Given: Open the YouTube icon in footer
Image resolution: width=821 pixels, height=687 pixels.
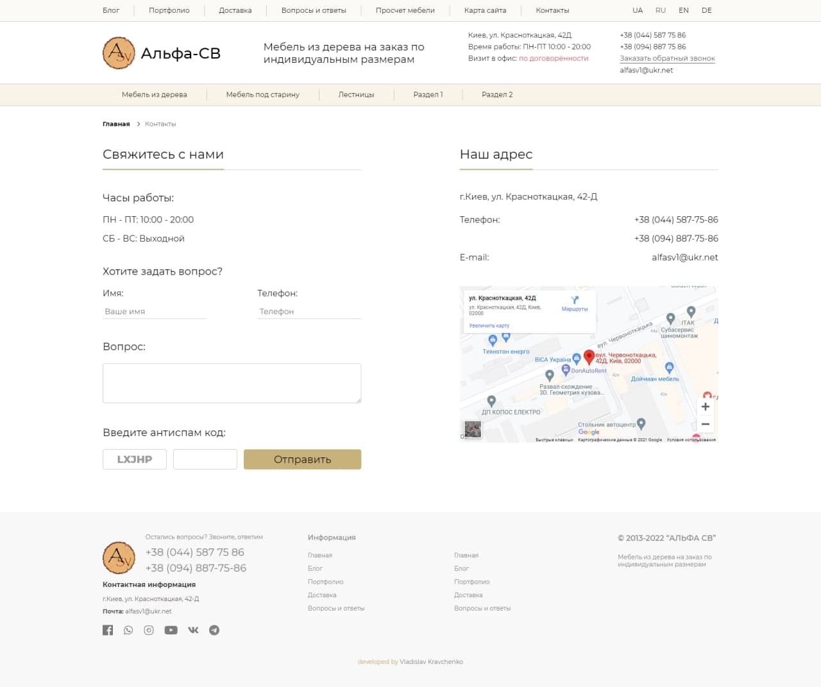Looking at the screenshot, I should pyautogui.click(x=171, y=630).
